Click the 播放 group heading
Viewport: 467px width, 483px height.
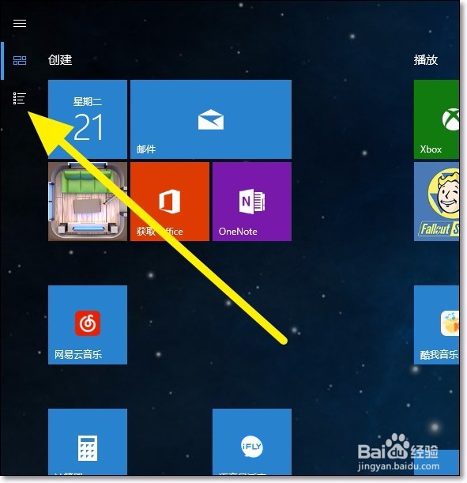pyautogui.click(x=426, y=60)
